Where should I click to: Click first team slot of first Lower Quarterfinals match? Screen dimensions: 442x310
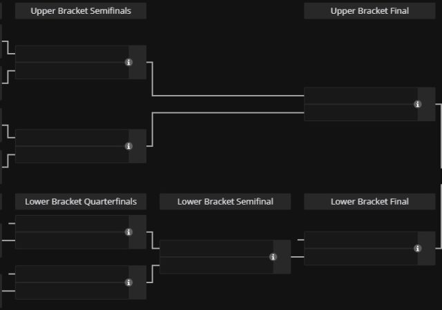tap(71, 224)
